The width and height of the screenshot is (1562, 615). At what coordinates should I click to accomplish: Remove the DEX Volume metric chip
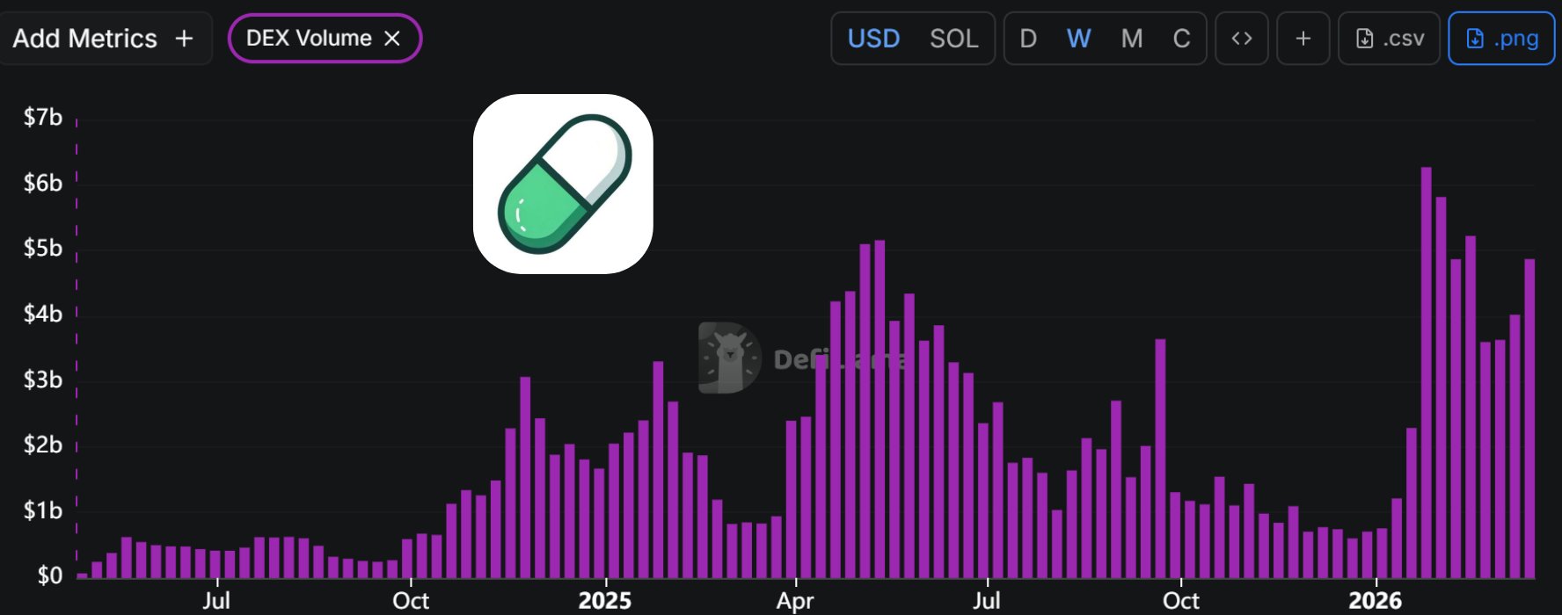pos(392,39)
